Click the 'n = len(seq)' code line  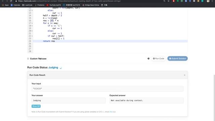tap(50, 18)
